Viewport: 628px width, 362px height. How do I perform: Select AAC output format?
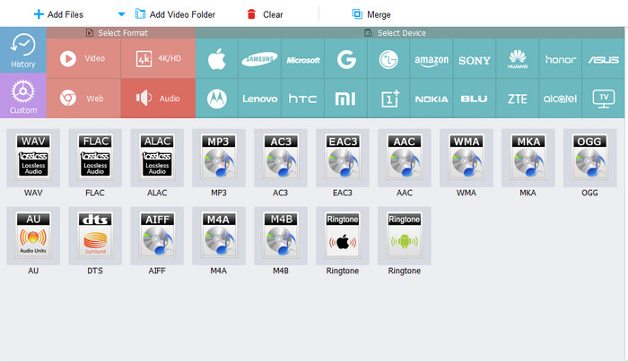404,158
